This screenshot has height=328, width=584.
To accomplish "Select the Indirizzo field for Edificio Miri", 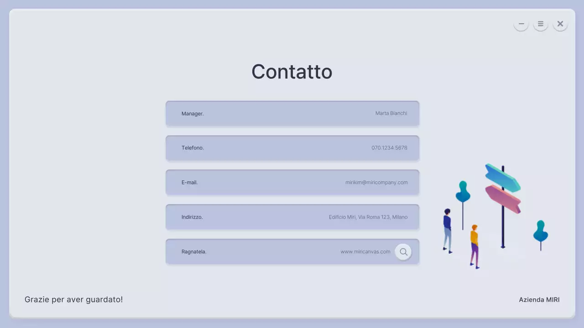I will pyautogui.click(x=292, y=217).
